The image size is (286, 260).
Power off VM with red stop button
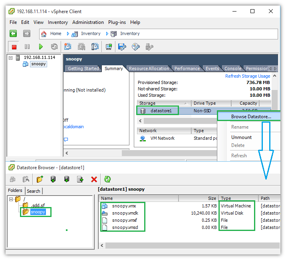pyautogui.click(x=14, y=47)
